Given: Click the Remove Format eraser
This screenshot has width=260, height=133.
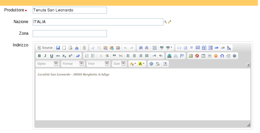Looking at the screenshot, I should point(78,56).
